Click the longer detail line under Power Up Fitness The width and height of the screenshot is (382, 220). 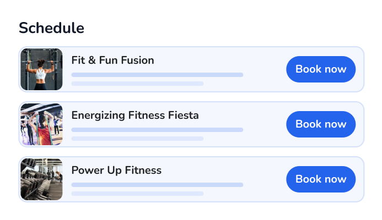pos(157,185)
